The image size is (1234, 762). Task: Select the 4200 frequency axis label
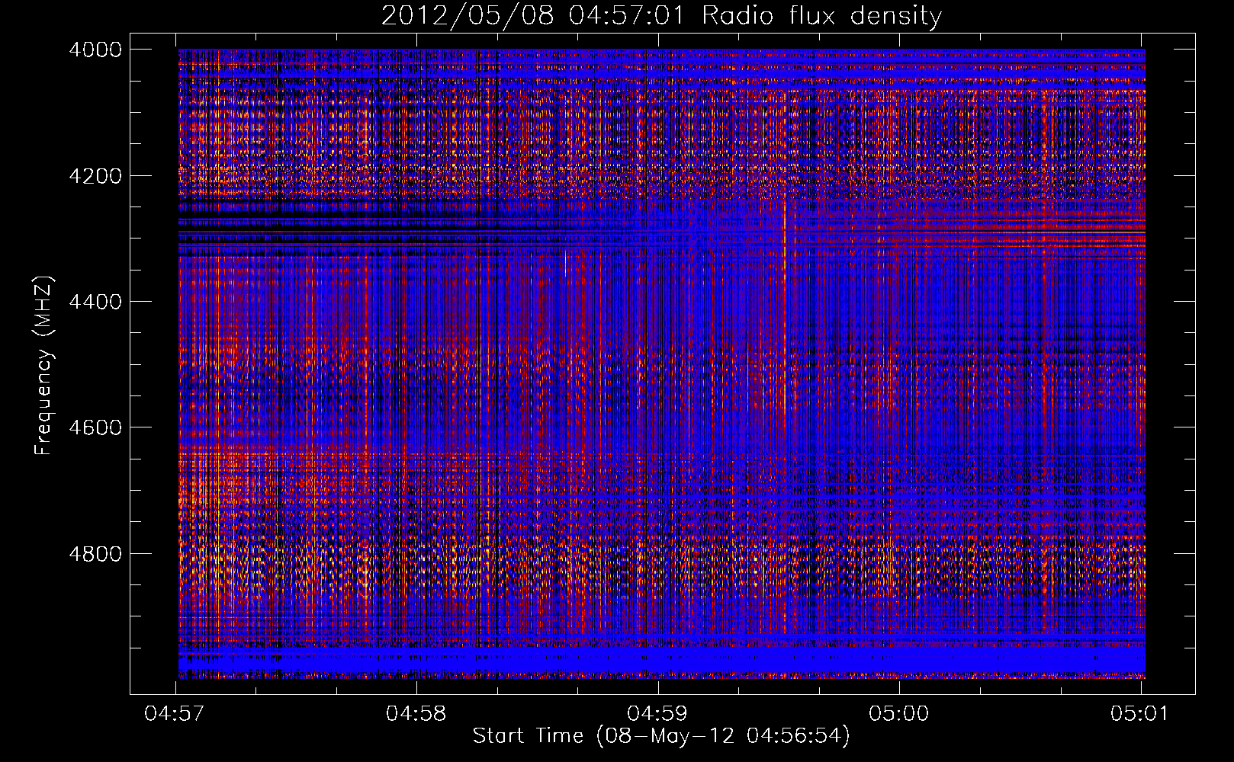click(95, 175)
